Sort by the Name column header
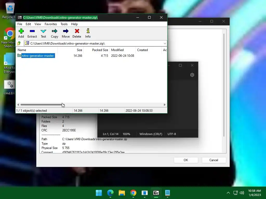Viewport: 266px width, 199px height. (x=37, y=50)
